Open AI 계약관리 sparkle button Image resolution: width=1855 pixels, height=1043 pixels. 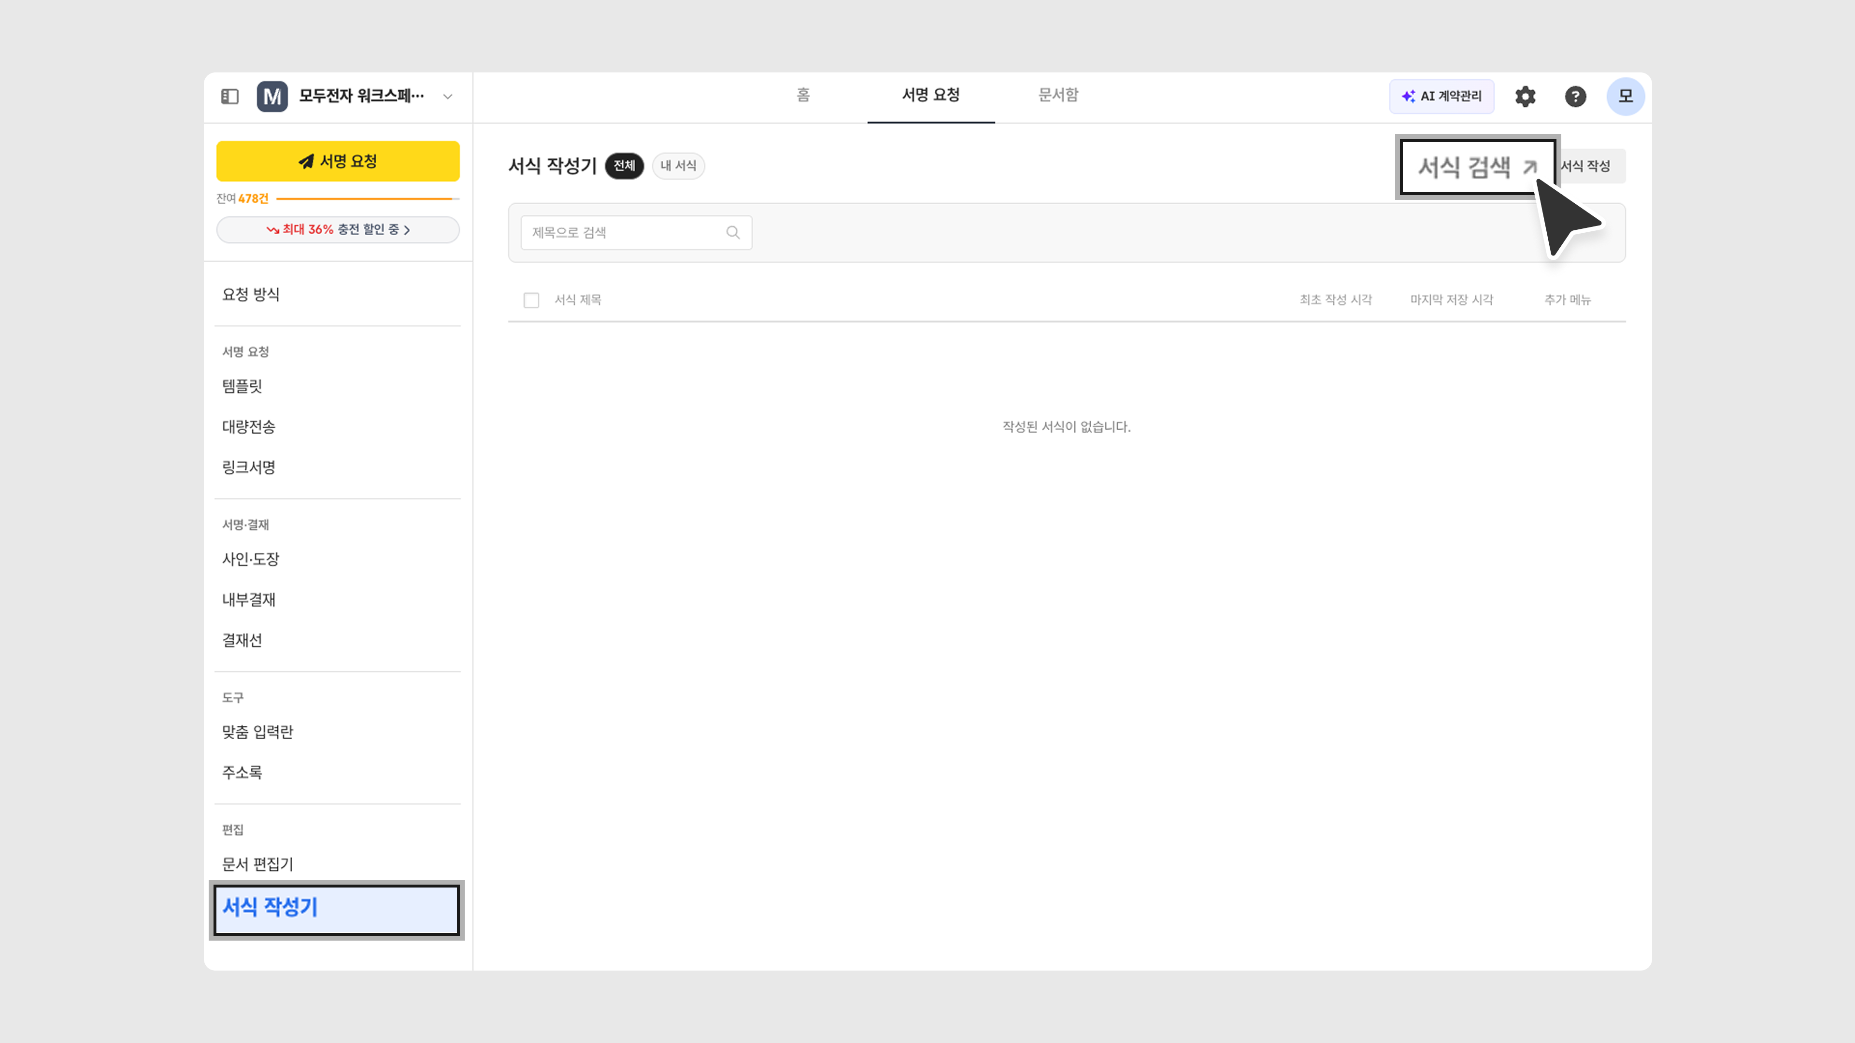tap(1441, 97)
